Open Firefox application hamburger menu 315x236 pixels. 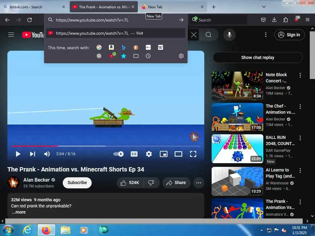[308, 20]
